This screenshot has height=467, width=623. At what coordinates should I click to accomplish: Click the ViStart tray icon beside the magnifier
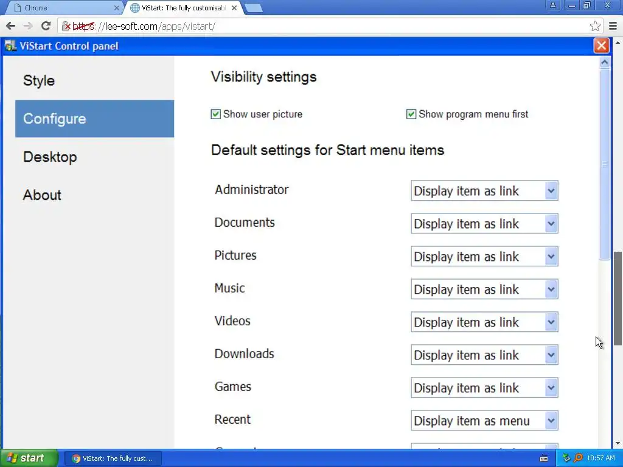(566, 458)
